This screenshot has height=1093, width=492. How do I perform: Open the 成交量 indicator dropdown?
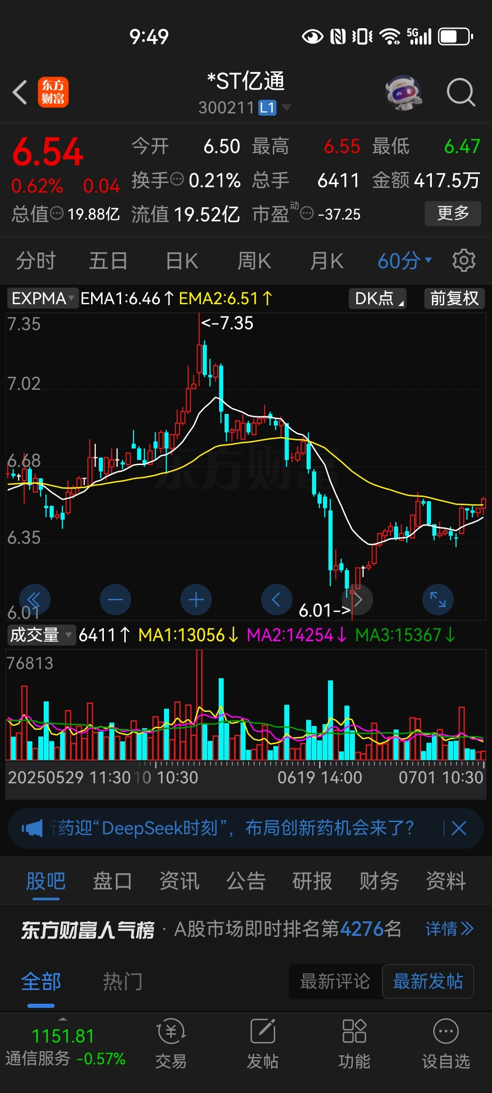41,635
